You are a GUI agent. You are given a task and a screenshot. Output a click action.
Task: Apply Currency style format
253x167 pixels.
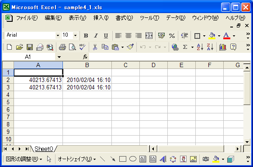point(161,36)
